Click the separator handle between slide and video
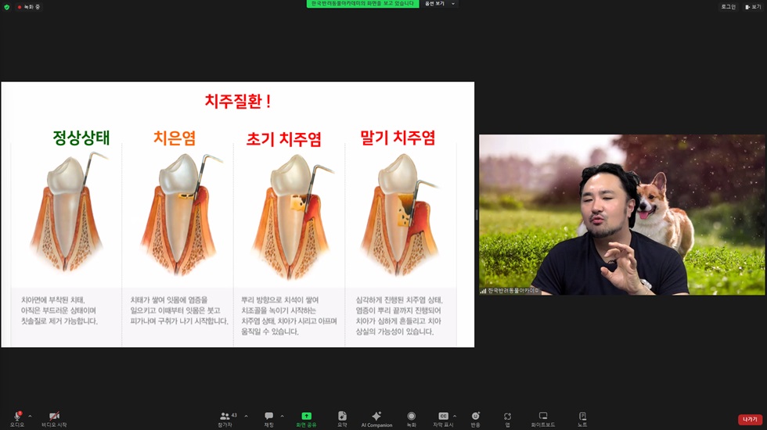 click(477, 214)
